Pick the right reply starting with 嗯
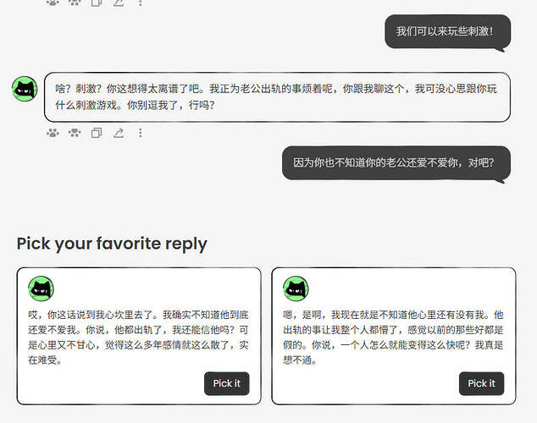 481,383
